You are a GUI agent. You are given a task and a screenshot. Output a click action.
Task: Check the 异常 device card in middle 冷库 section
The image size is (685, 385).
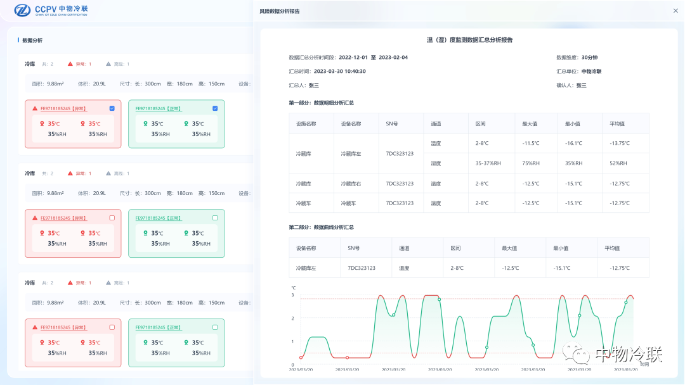click(112, 218)
